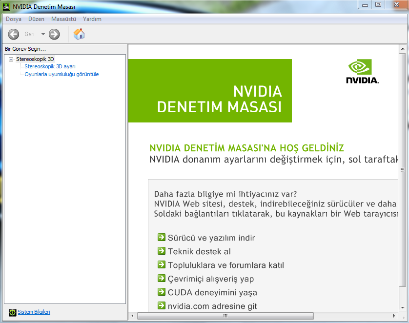The image size is (409, 323).
Task: Go to Home page icon
Action: coord(79,34)
